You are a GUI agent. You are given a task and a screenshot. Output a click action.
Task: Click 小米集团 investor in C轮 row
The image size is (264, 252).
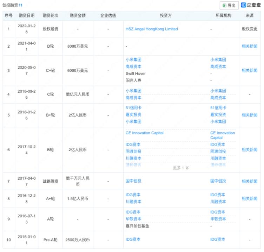point(133,91)
